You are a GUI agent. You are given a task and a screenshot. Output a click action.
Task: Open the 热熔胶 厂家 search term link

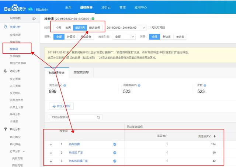[x=76, y=153]
